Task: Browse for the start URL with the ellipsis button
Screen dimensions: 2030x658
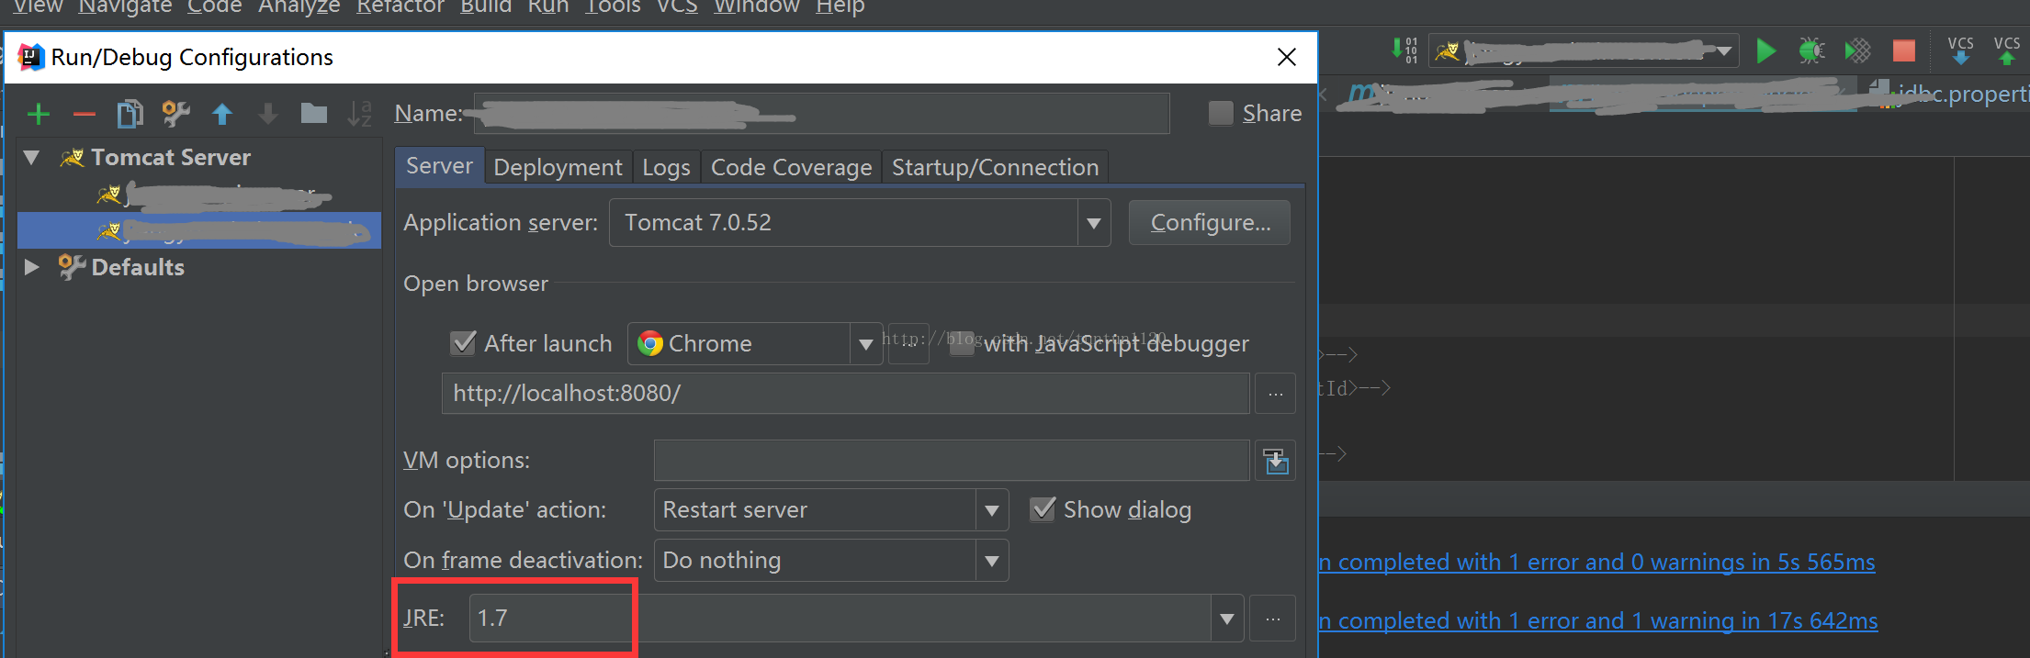Action: click(1275, 394)
